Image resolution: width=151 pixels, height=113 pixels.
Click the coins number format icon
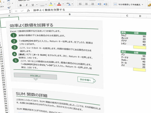pyautogui.click(x=149, y=5)
